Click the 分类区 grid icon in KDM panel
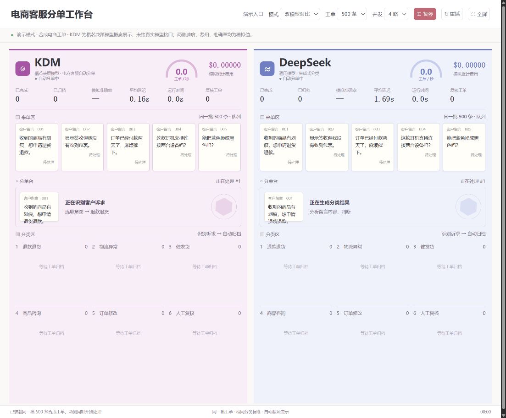 (17, 234)
